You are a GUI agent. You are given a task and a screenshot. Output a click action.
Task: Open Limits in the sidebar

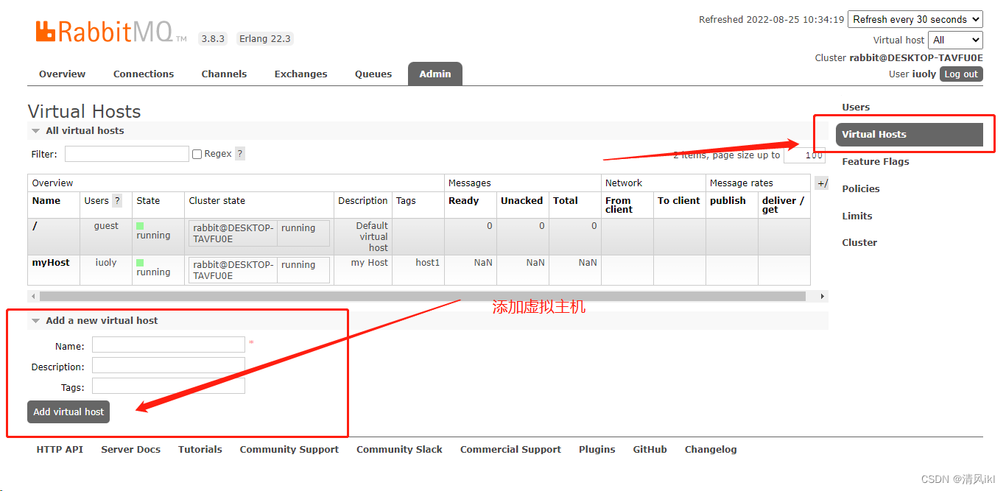pos(857,216)
